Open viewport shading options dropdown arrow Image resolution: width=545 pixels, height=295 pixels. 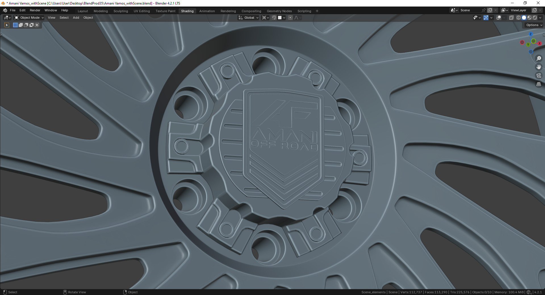pyautogui.click(x=540, y=18)
